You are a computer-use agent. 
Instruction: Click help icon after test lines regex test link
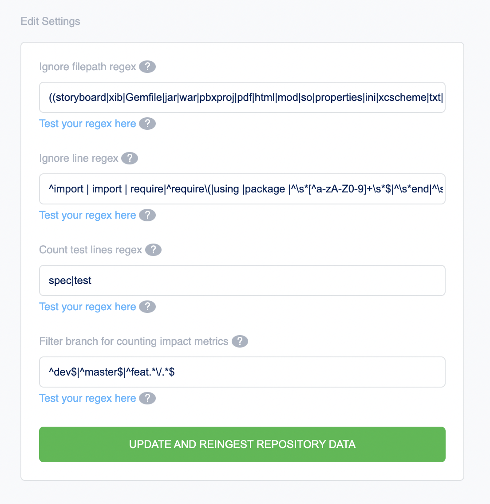coord(147,307)
